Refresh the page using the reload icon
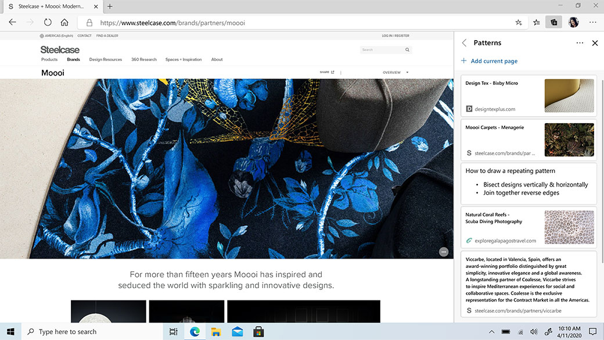 click(46, 22)
